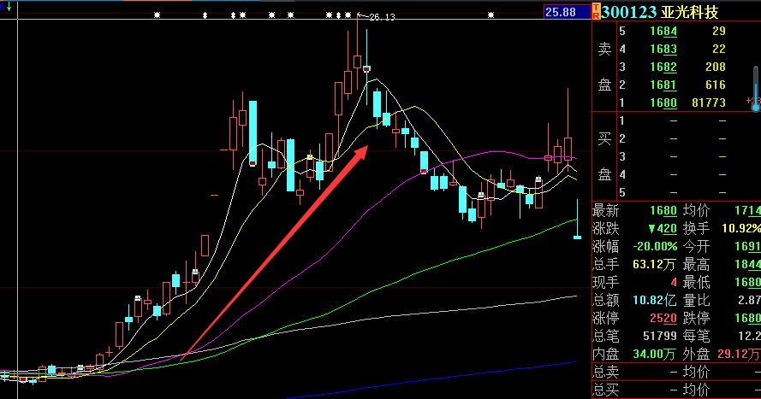Click the 卖盘 sell-side label

(604, 67)
